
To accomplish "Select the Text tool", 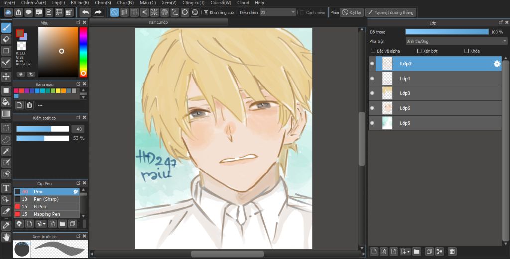I will click(x=6, y=188).
